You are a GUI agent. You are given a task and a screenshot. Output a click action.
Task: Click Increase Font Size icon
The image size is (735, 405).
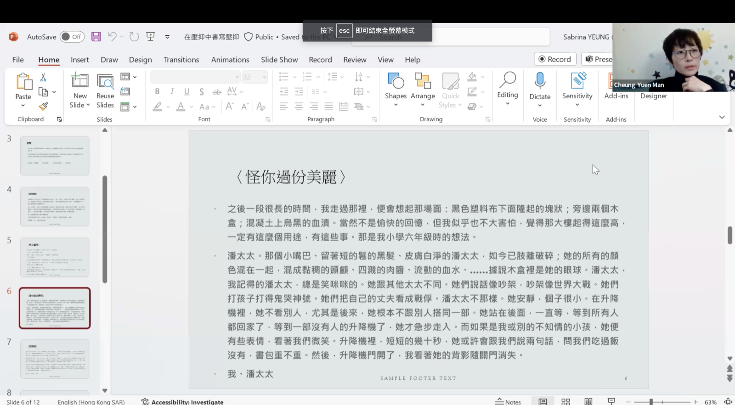(230, 107)
